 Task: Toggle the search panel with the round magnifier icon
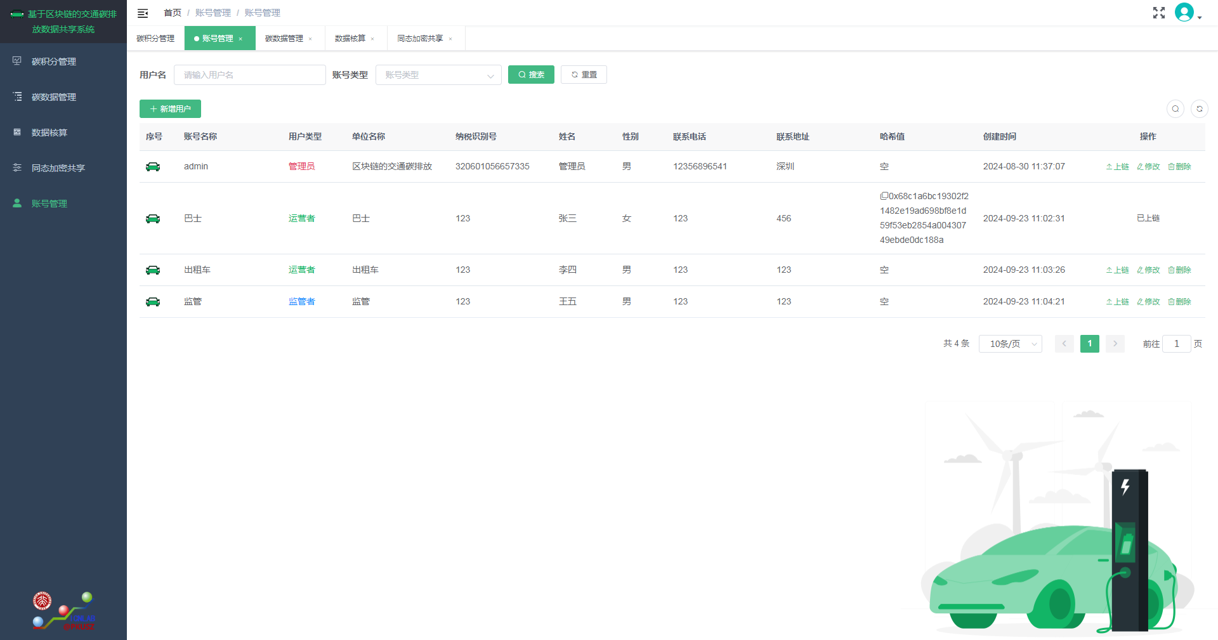pyautogui.click(x=1175, y=109)
